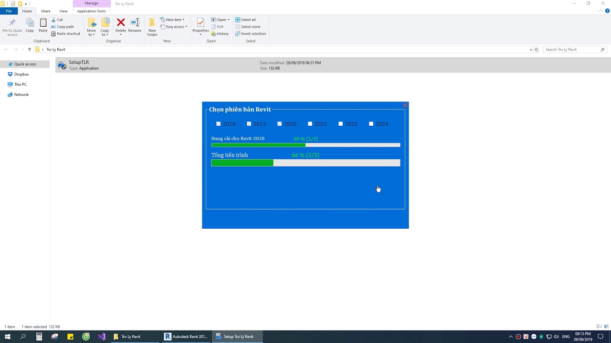Open This PC in navigation pane
611x343 pixels.
[x=21, y=84]
